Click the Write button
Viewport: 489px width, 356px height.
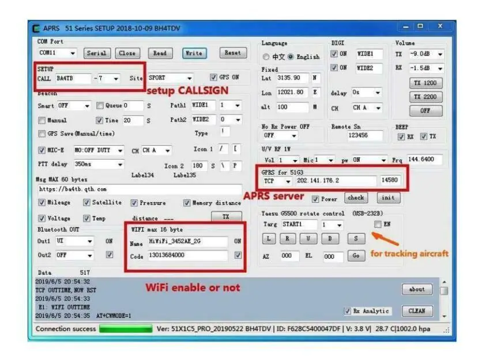pos(194,53)
